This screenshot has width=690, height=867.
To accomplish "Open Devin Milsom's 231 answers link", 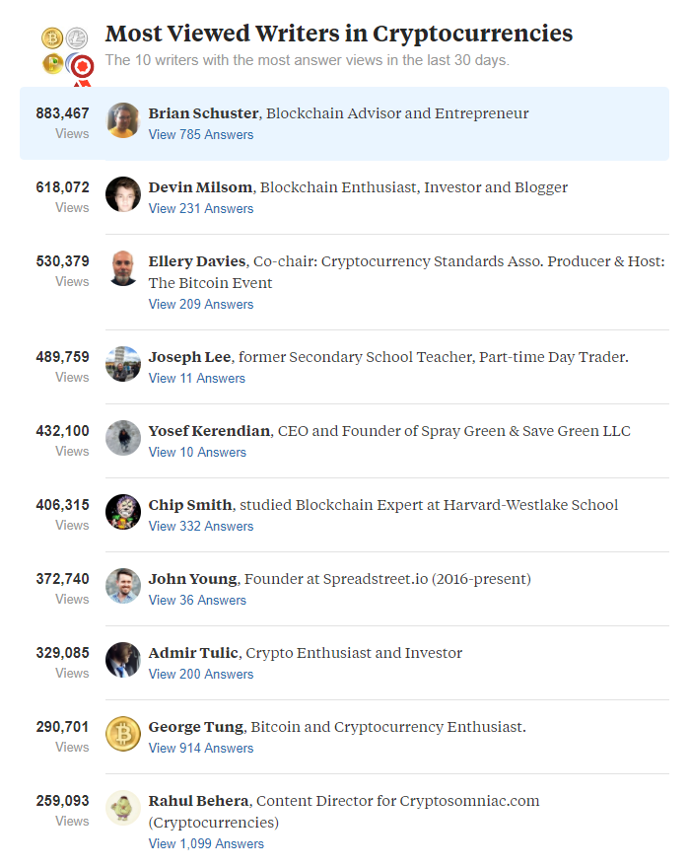I will (x=201, y=209).
